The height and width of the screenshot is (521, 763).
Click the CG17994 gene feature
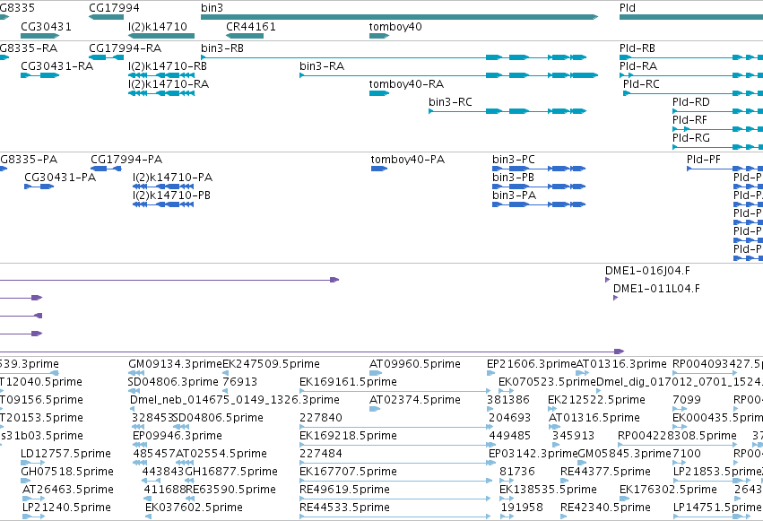(106, 17)
